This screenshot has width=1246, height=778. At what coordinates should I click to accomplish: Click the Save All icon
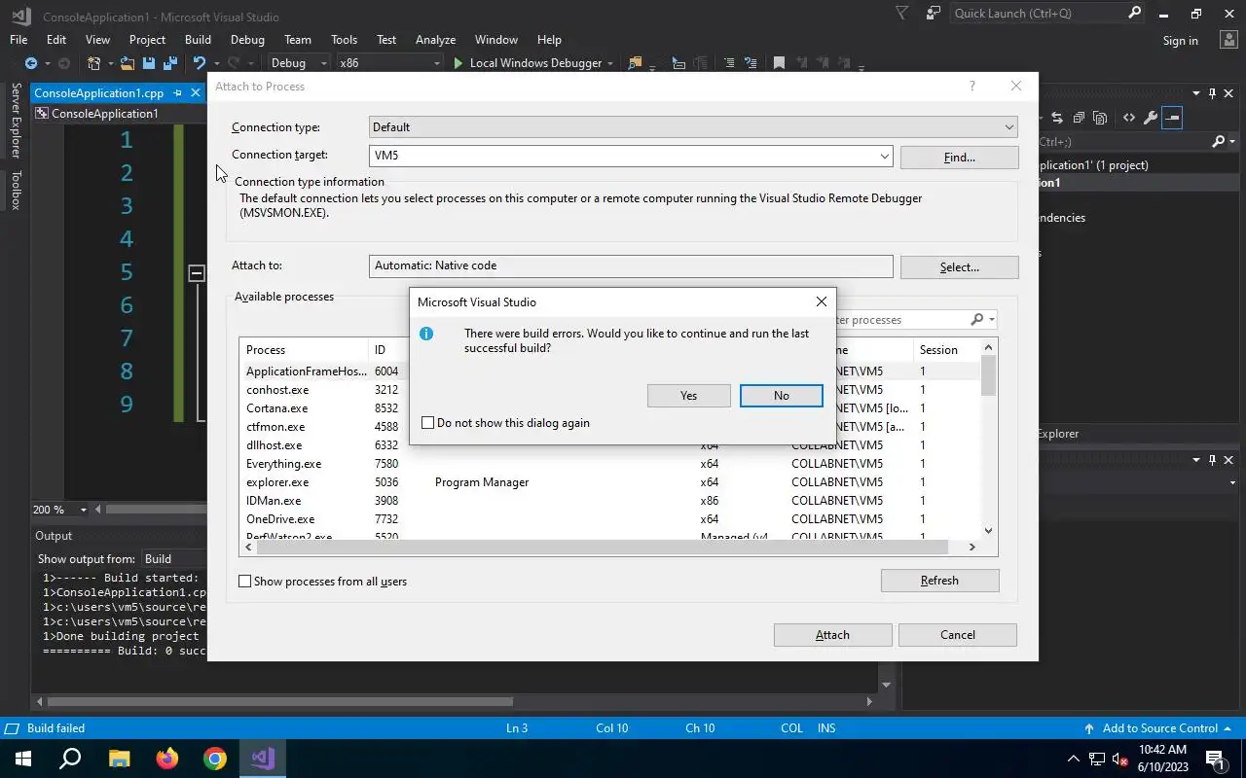coord(169,63)
